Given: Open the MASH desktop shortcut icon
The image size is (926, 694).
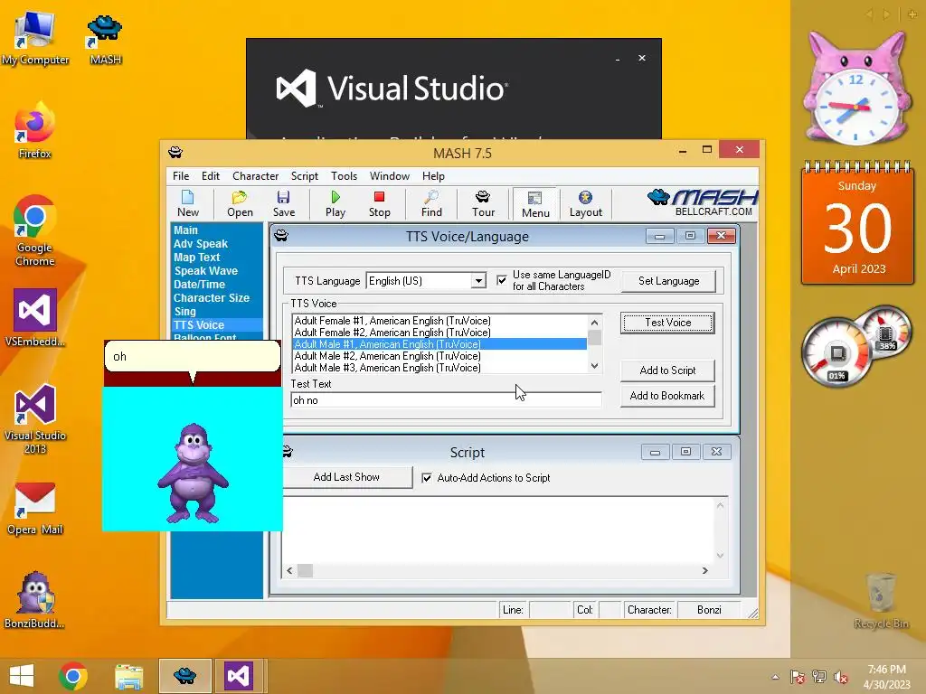Looking at the screenshot, I should (105, 39).
